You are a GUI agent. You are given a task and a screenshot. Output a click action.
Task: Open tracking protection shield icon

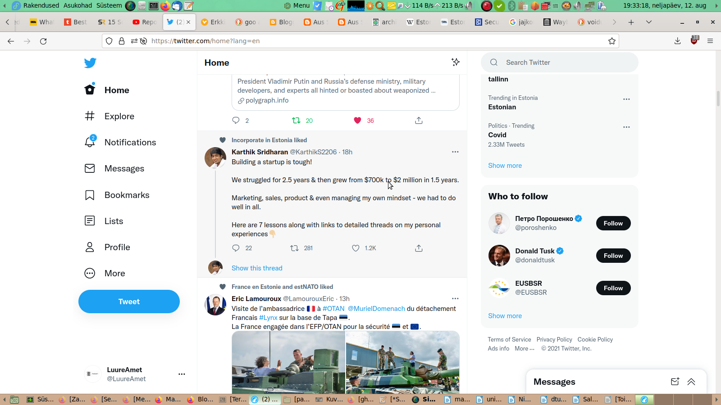[x=109, y=41]
